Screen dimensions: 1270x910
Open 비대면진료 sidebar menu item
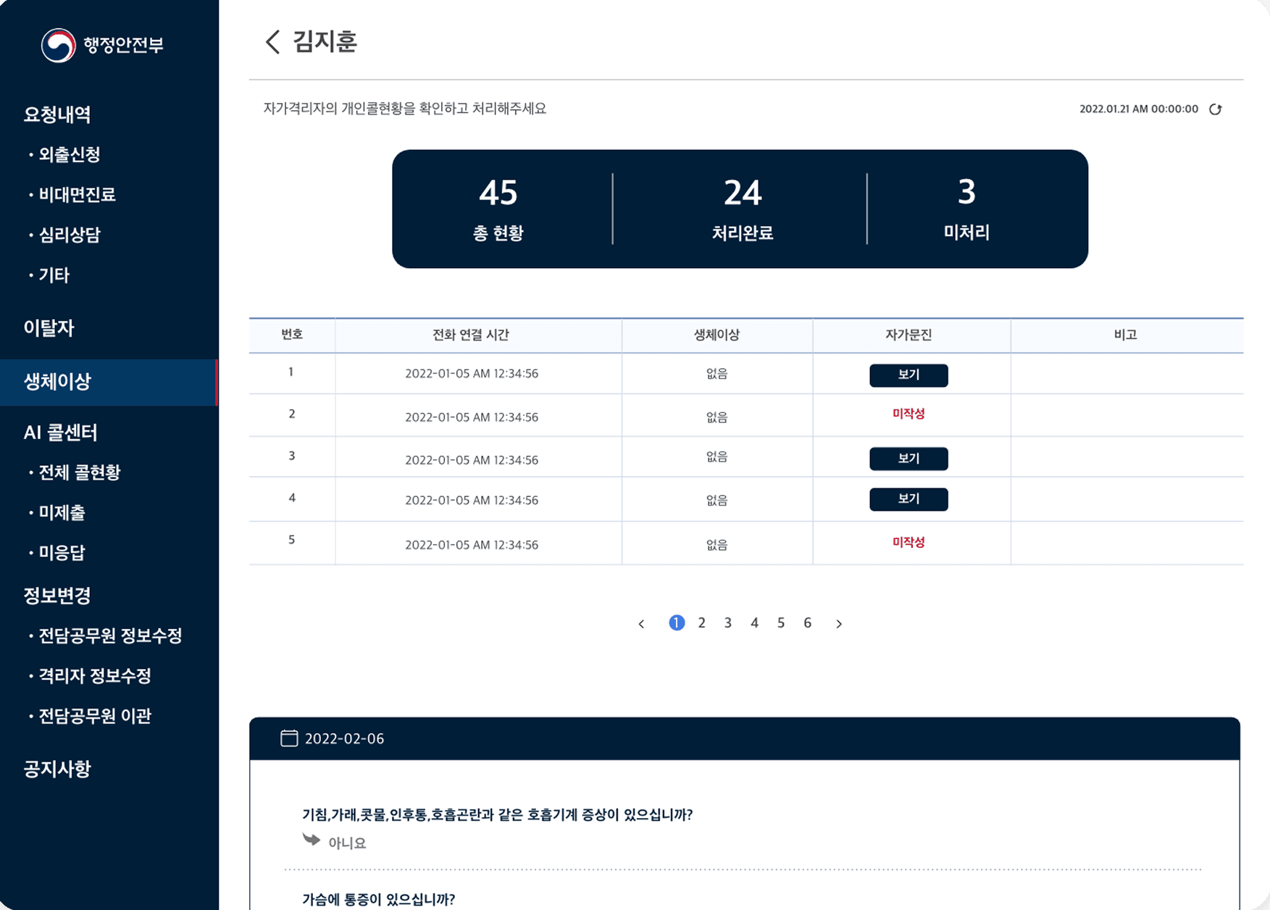click(77, 194)
